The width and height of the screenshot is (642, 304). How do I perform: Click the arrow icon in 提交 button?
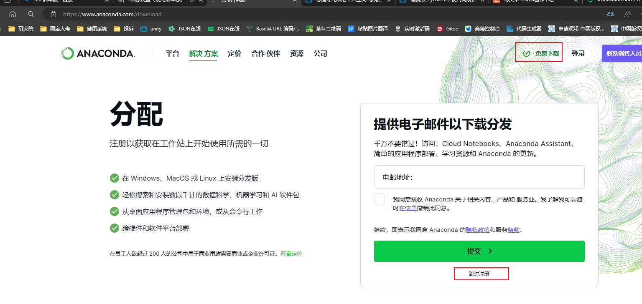pyautogui.click(x=490, y=251)
